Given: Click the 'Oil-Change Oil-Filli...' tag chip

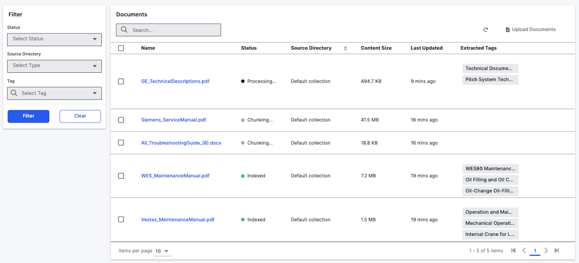Looking at the screenshot, I should (x=490, y=191).
